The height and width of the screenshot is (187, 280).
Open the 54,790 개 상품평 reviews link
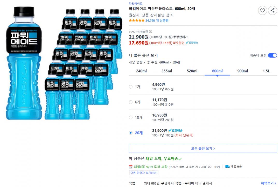(157, 21)
